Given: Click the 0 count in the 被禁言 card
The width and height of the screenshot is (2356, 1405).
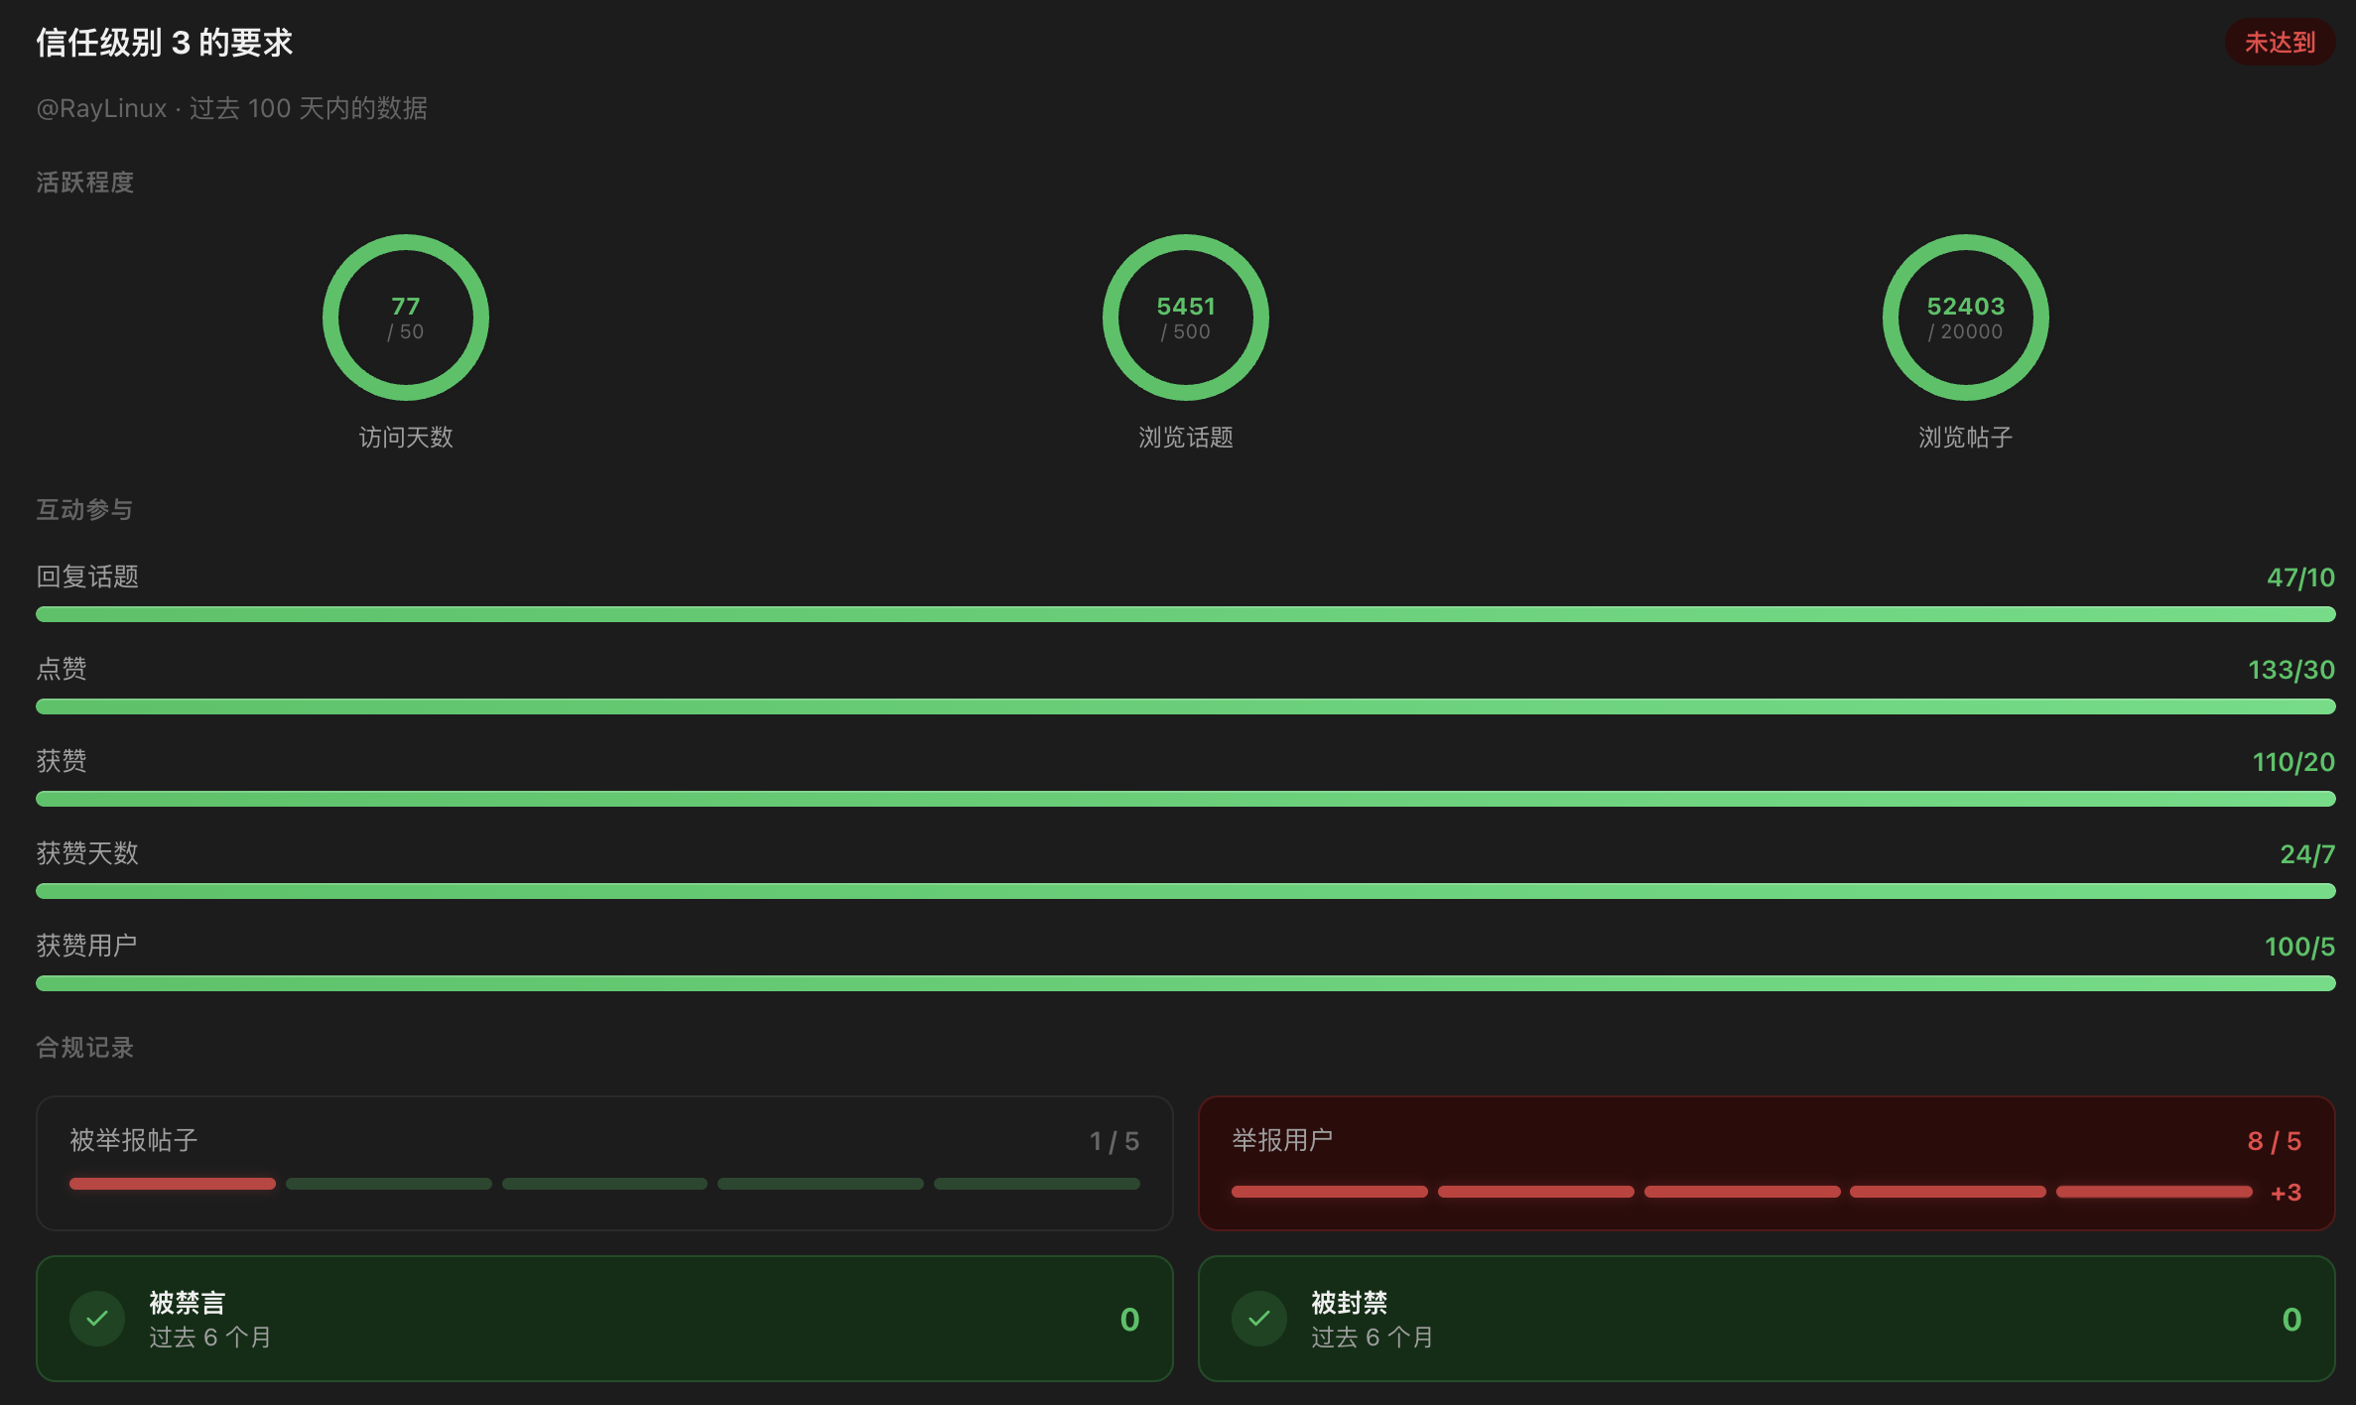Looking at the screenshot, I should click(x=1129, y=1320).
